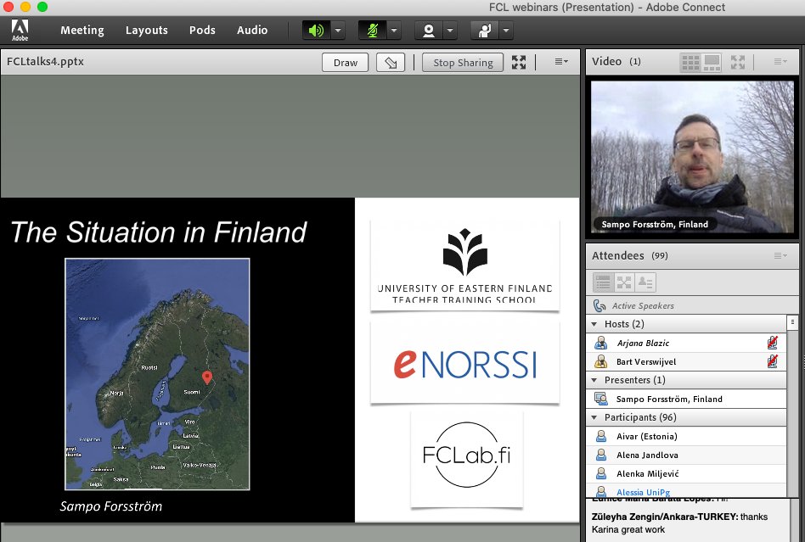Click University of Eastern Finland logo
The height and width of the screenshot is (542, 805).
coord(464,265)
